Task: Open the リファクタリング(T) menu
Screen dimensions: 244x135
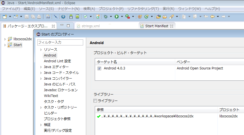Action: point(143,9)
